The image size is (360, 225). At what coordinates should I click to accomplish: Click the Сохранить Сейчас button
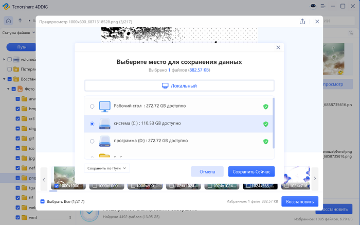click(x=251, y=171)
